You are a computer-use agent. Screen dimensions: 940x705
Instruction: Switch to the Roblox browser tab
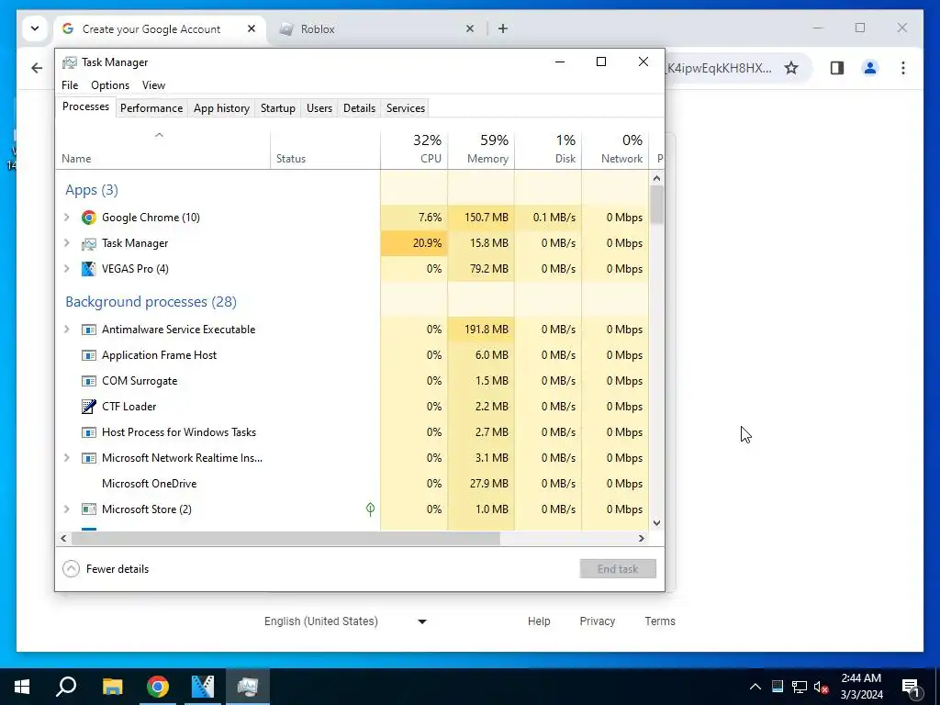[377, 28]
